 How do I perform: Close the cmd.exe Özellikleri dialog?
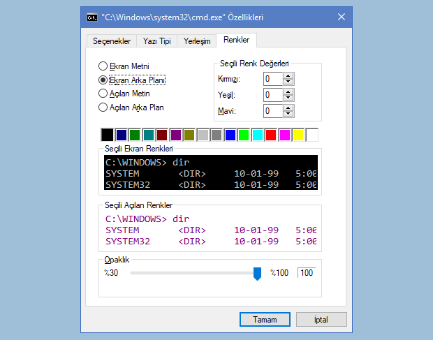click(342, 17)
